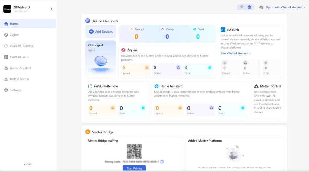
Task: Click the version text V1.16.0
Action: (x=28, y=164)
